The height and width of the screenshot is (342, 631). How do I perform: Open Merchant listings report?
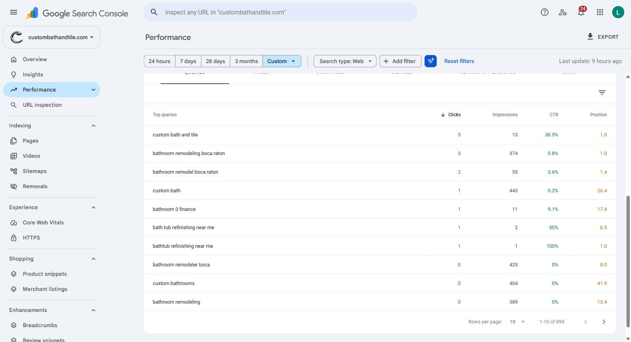(x=52, y=289)
